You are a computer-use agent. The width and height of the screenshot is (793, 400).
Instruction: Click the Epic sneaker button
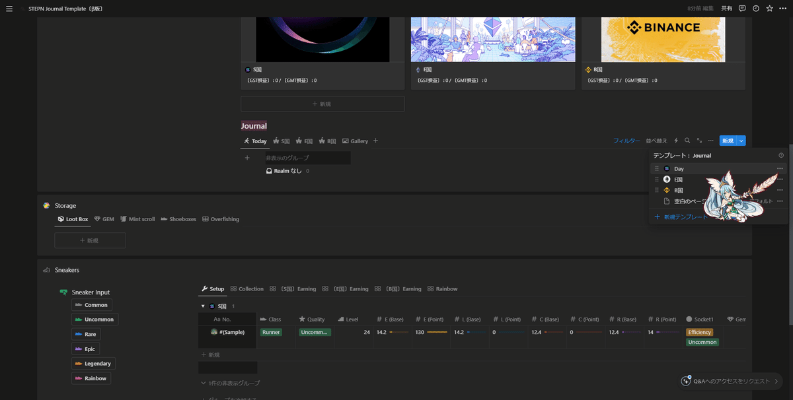[x=86, y=349]
